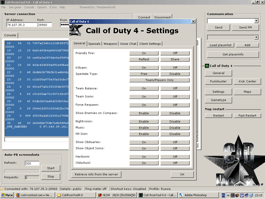The height and width of the screenshot is (199, 265).
Task: Click Load playerlist
Action: pos(220,45)
